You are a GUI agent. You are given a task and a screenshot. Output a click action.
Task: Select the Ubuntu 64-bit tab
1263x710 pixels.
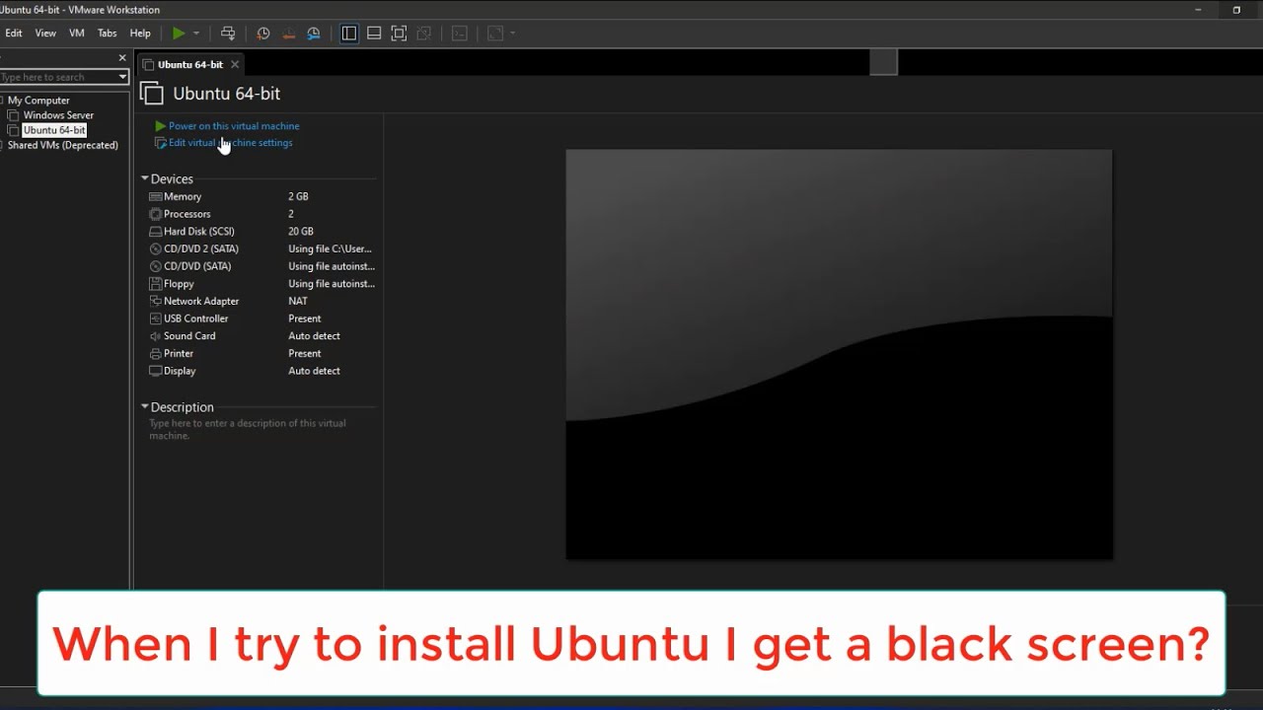point(190,65)
